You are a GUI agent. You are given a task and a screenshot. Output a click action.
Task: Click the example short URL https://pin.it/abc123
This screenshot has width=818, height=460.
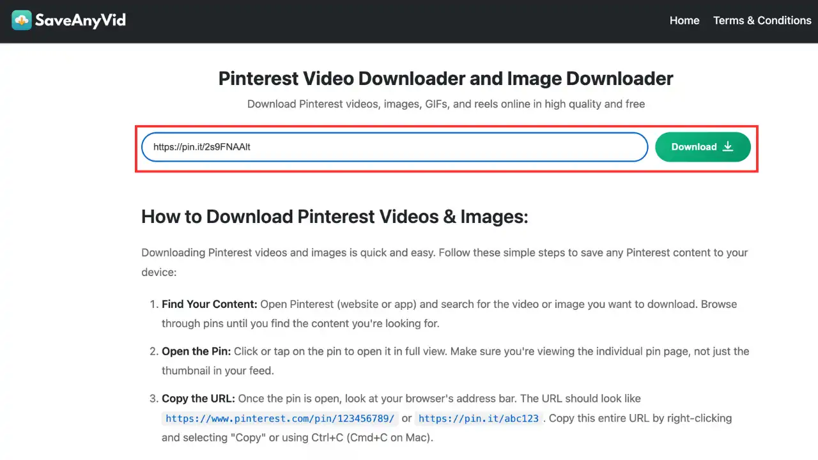coord(479,418)
